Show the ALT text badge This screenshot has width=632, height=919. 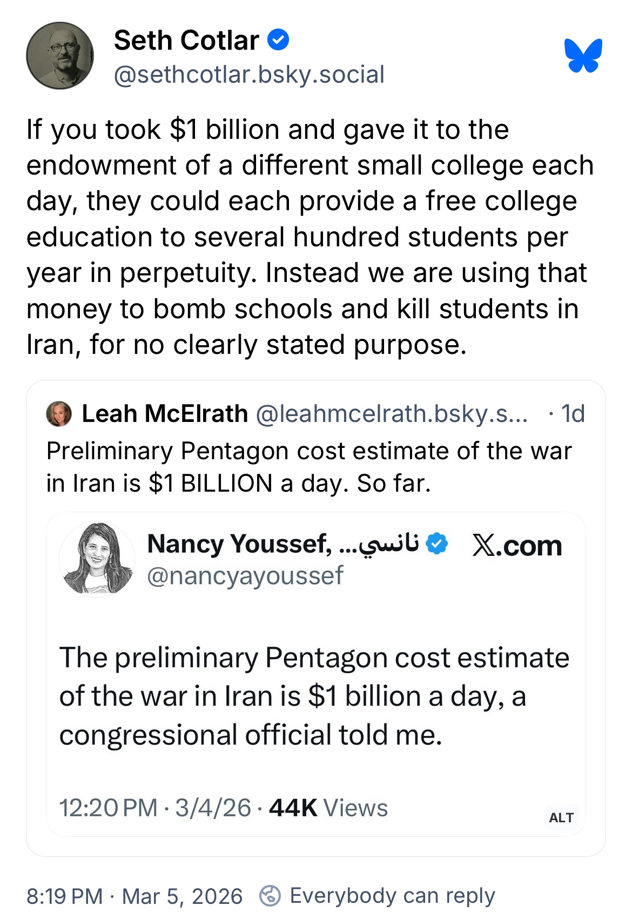click(x=561, y=817)
